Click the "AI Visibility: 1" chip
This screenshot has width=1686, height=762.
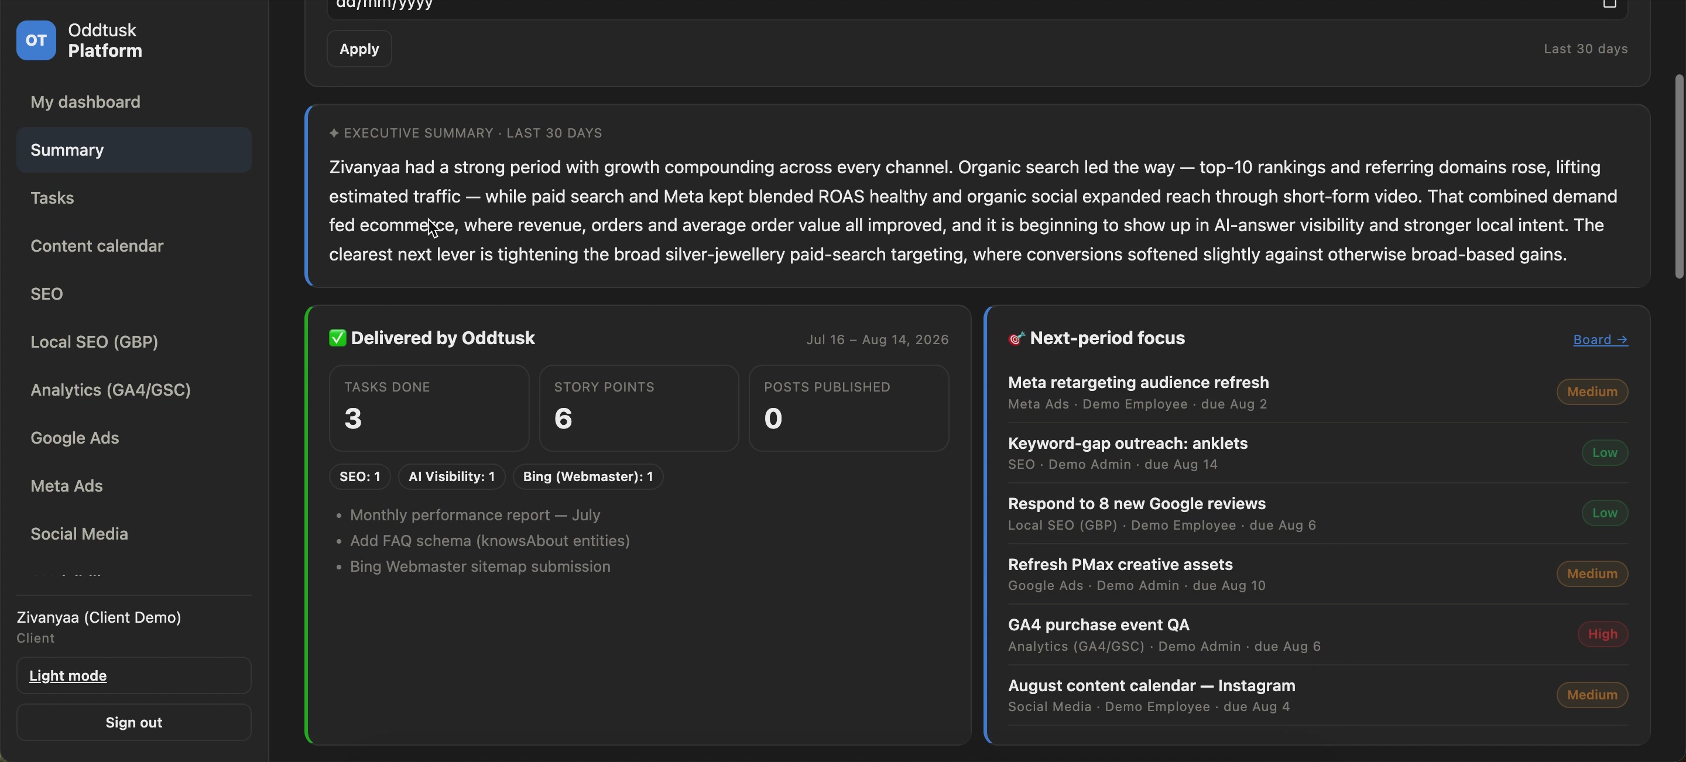[x=451, y=477]
